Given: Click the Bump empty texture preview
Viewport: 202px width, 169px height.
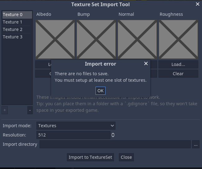Looking at the screenshot, I should 96,39.
